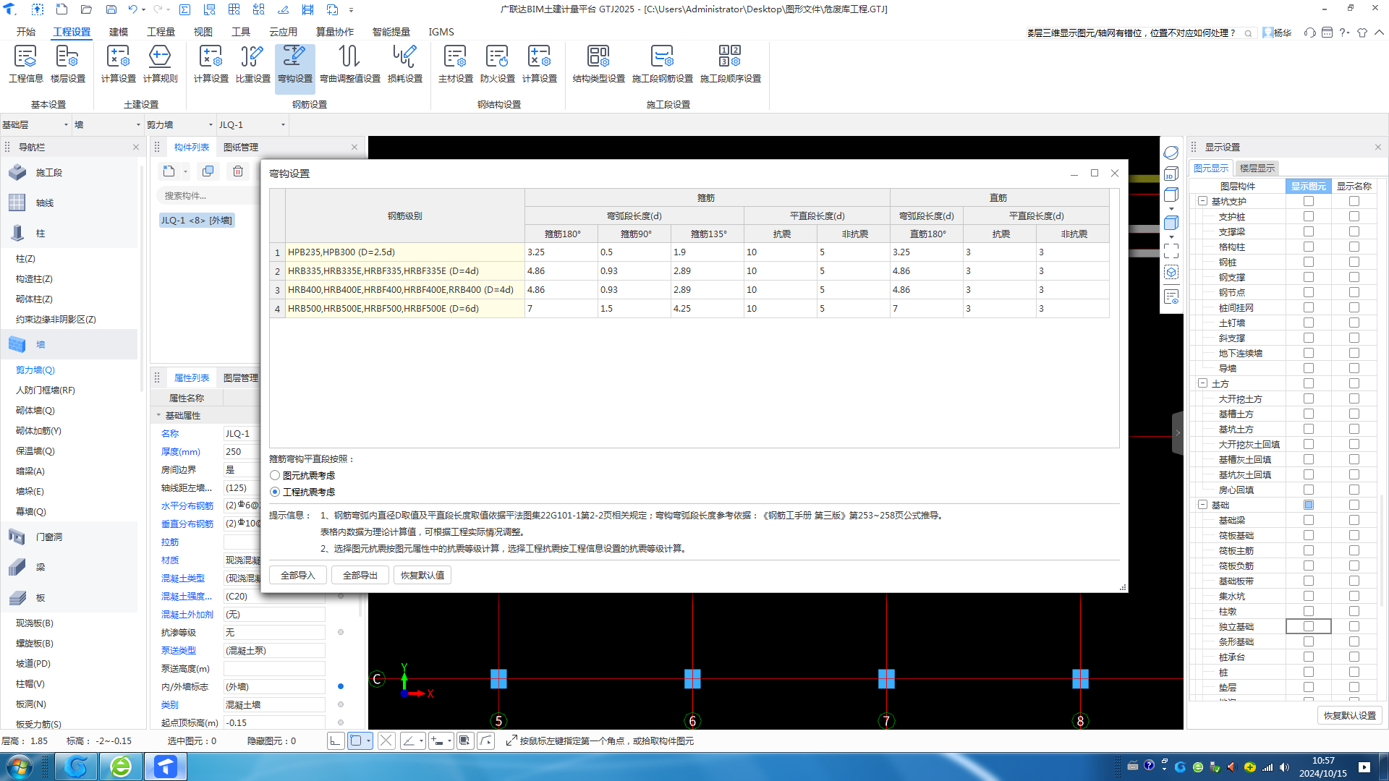Select 施工段 in navigation bar
The height and width of the screenshot is (781, 1389).
click(x=69, y=173)
